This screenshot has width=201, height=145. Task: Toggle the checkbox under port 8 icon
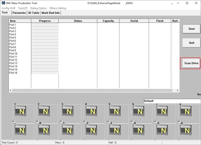coord(179,121)
